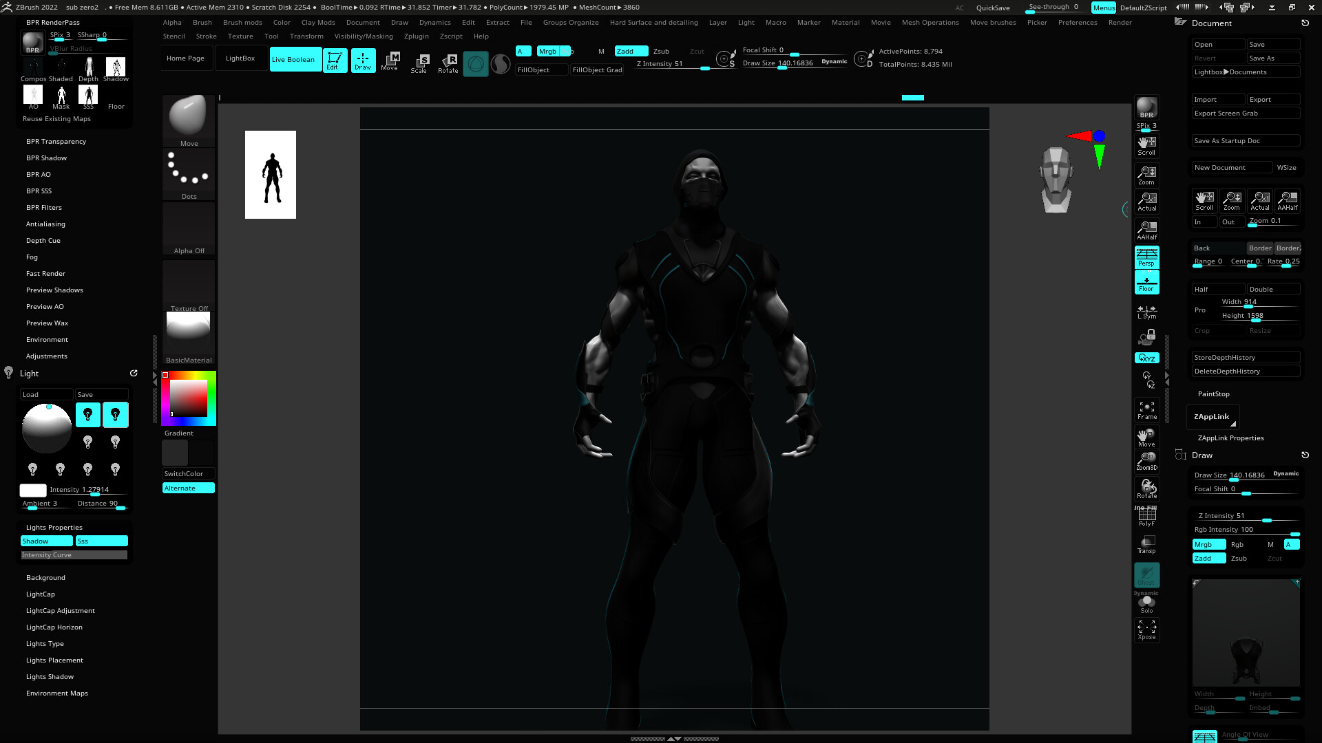Click the LightBox button
Viewport: 1322px width, 743px height.
click(240, 58)
